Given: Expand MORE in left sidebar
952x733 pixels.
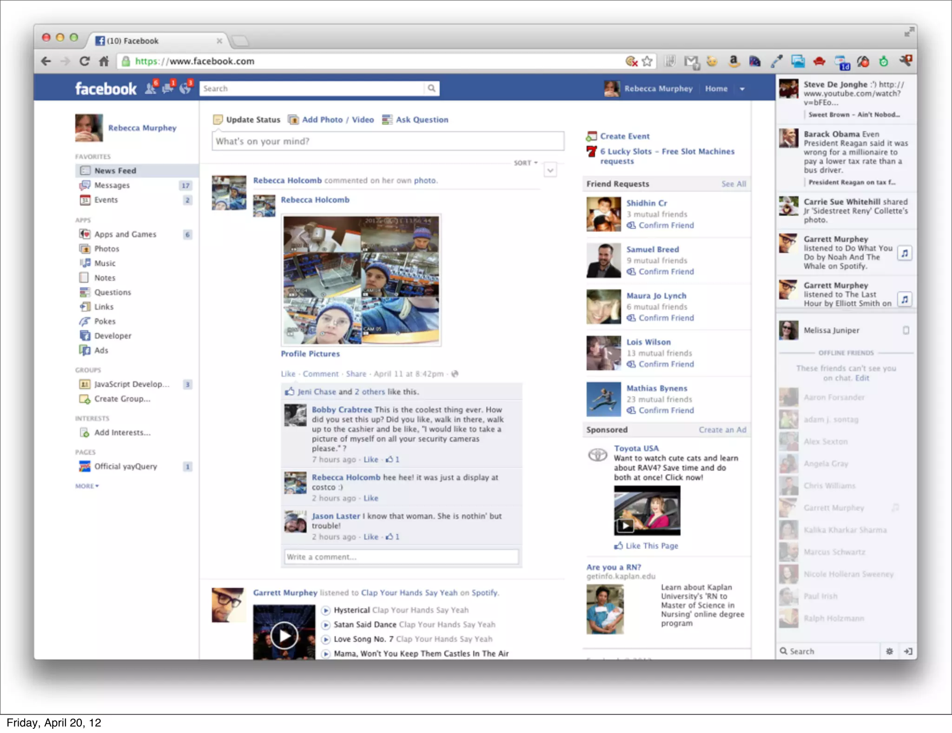Looking at the screenshot, I should 87,486.
